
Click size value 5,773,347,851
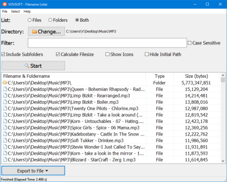(196, 83)
